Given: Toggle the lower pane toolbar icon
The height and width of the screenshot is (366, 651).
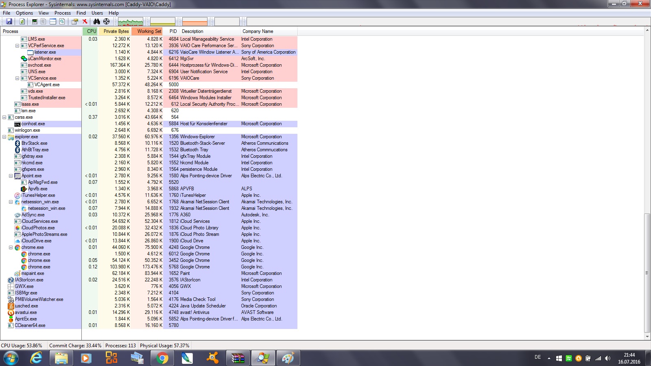Looking at the screenshot, I should tap(53, 22).
